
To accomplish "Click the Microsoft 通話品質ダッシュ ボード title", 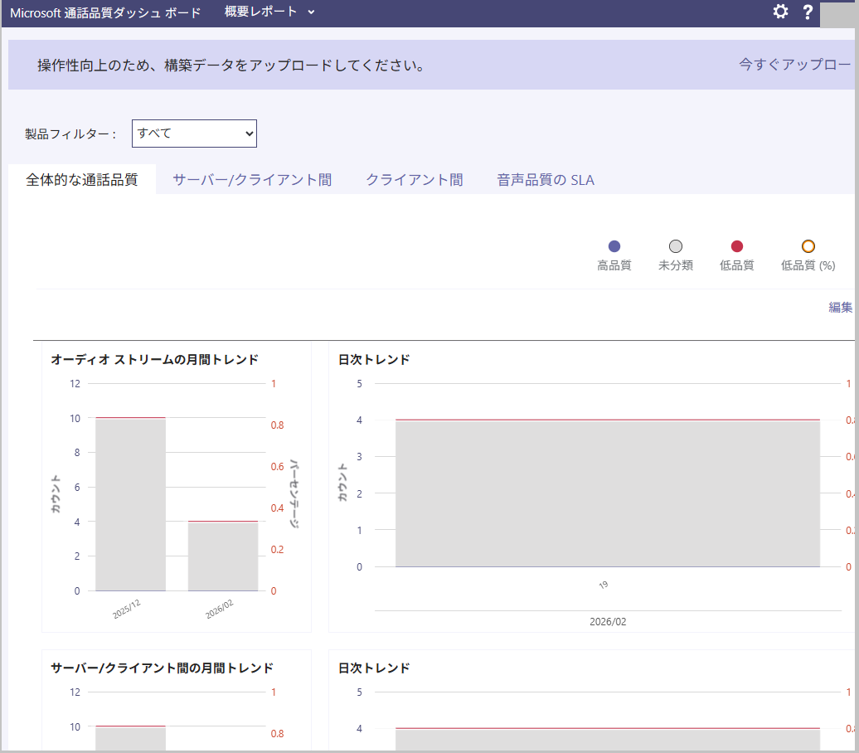I will pyautogui.click(x=105, y=12).
